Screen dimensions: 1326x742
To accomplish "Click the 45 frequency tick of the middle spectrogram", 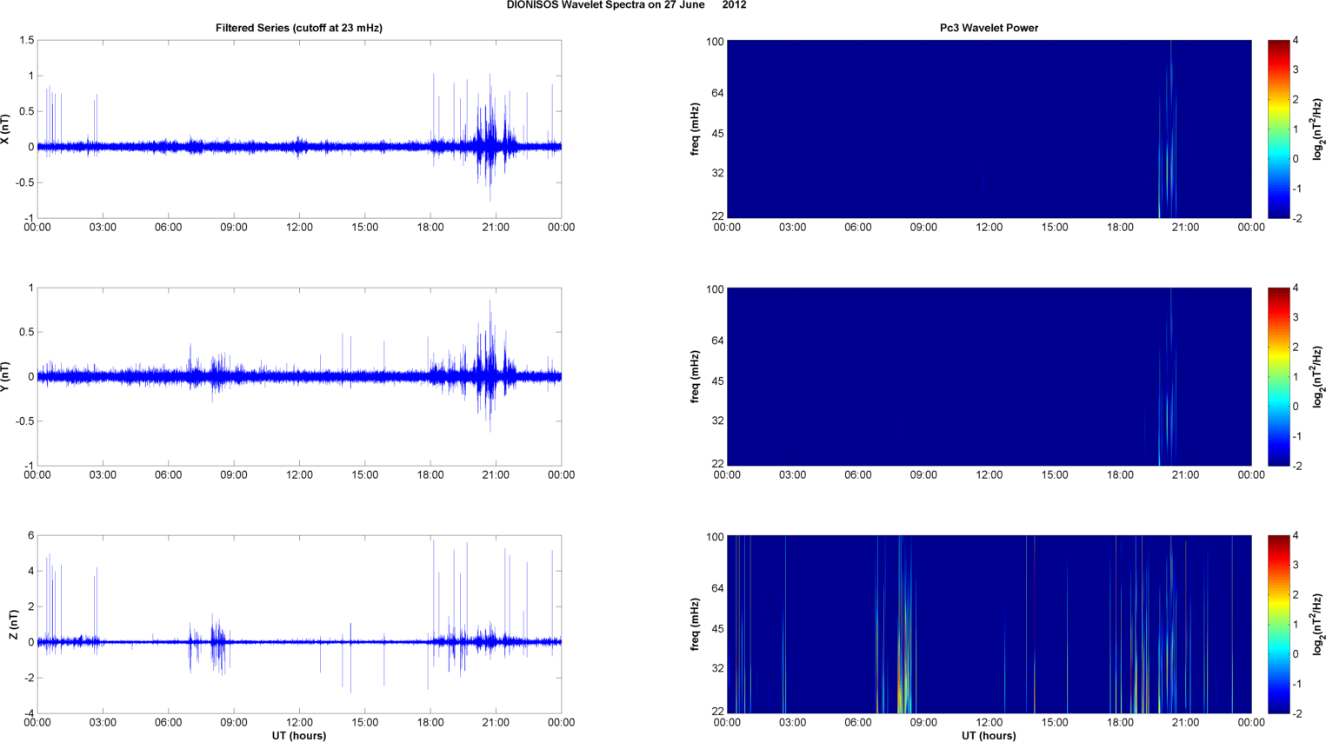I will [x=717, y=381].
